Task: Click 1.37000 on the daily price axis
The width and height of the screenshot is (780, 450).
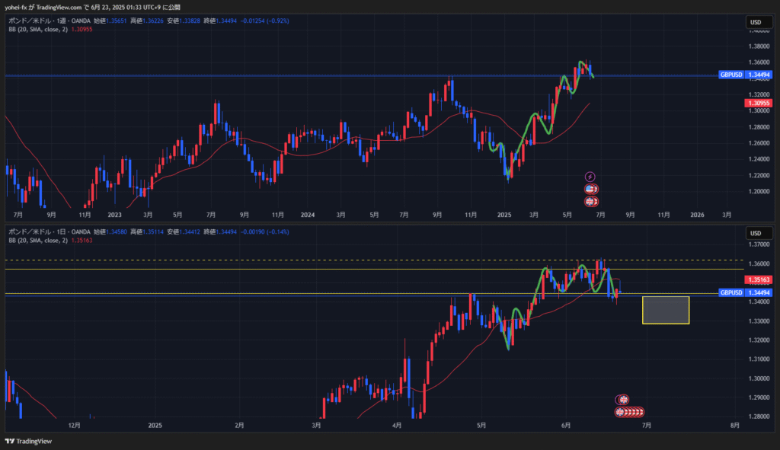Action: (x=759, y=244)
